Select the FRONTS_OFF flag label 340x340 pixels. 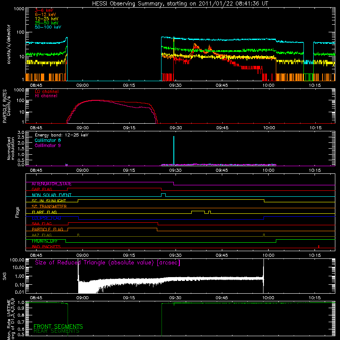45,241
